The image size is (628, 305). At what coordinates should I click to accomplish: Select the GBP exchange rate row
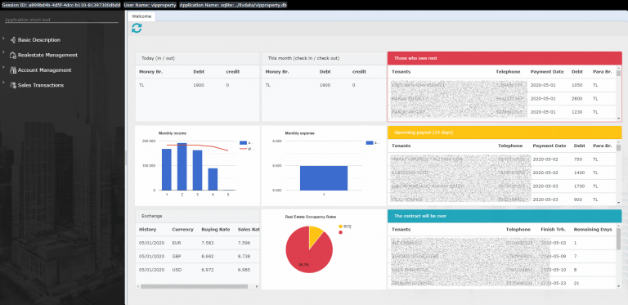pos(197,256)
